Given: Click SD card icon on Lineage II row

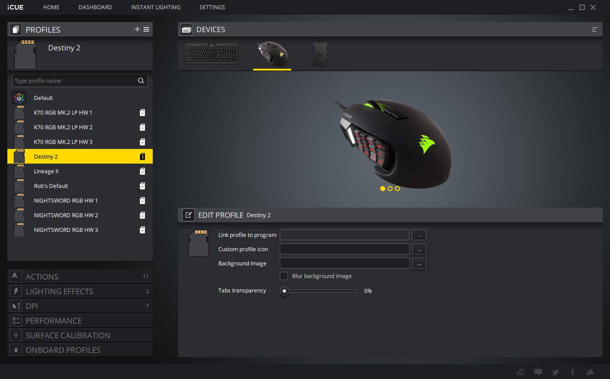Looking at the screenshot, I should coord(143,171).
